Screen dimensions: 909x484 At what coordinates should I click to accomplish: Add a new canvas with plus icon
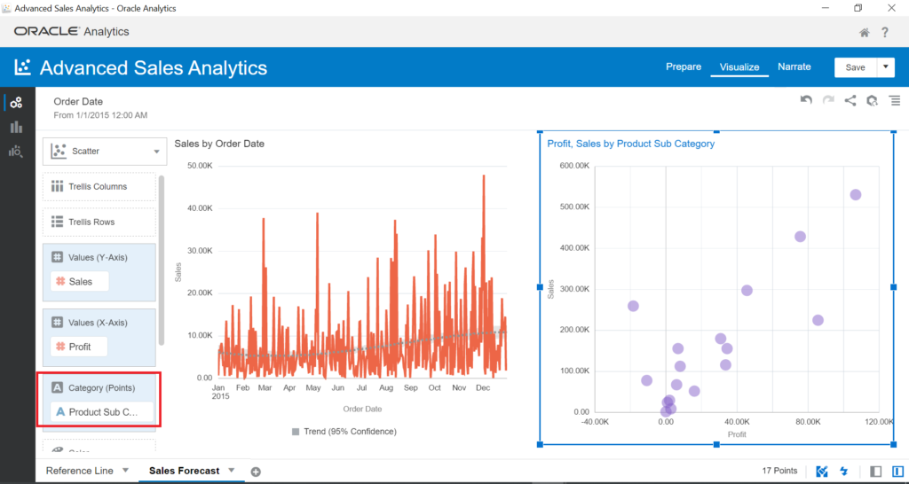pyautogui.click(x=256, y=472)
